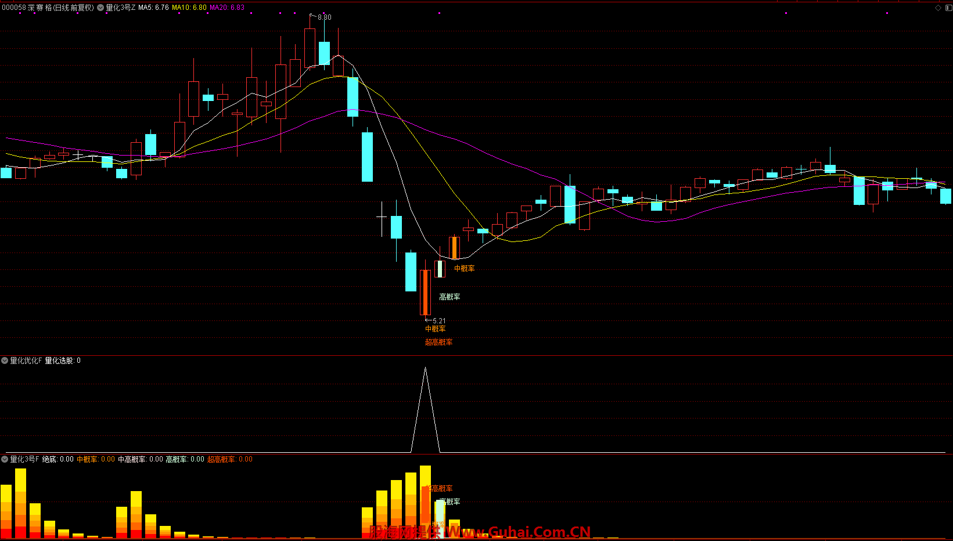Expand the 量化3号F indicator dropdown arrow
Viewport: 953px width, 541px height.
5,459
